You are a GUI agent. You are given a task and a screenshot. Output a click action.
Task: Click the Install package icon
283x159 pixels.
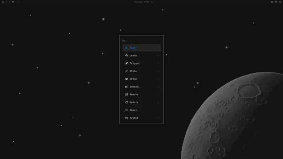[x=126, y=87]
